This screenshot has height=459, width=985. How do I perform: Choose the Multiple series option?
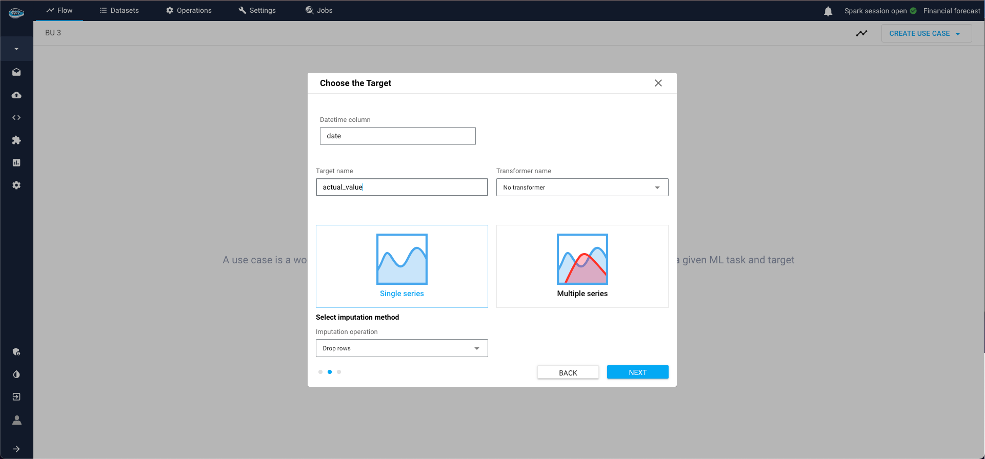[x=582, y=266]
